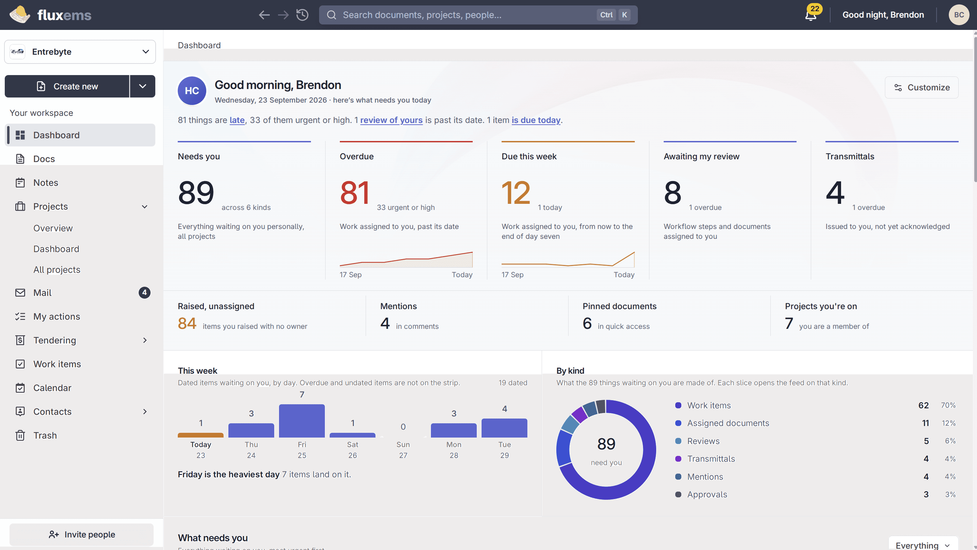
Task: Open Projects Dashboard submenu item
Action: coord(56,249)
